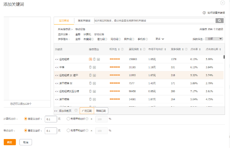Sort by 展现指数 using its arrow icon
This screenshot has height=151, width=230.
click(x=141, y=49)
